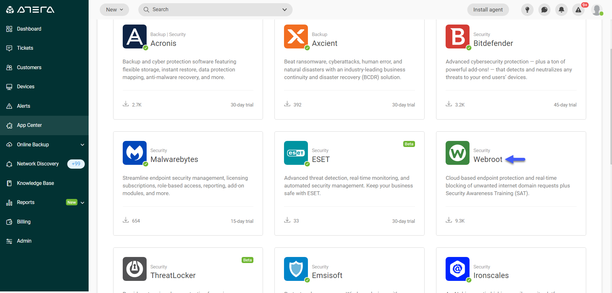Click the Malwarebytes logo icon
The width and height of the screenshot is (612, 293).
click(x=135, y=153)
